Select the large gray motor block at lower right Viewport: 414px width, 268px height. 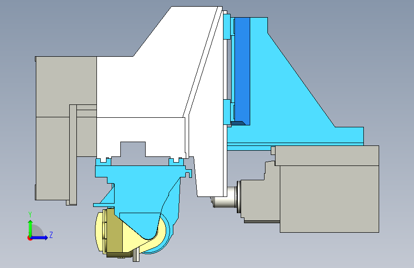[x=329, y=189]
